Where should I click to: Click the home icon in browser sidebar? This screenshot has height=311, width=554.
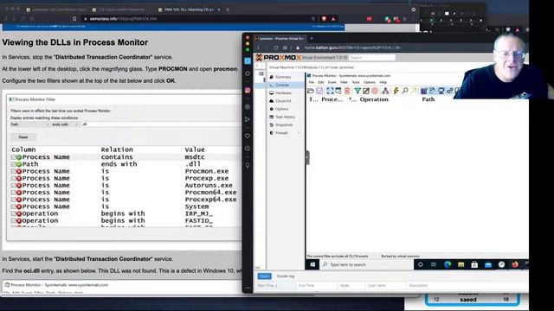(x=248, y=73)
